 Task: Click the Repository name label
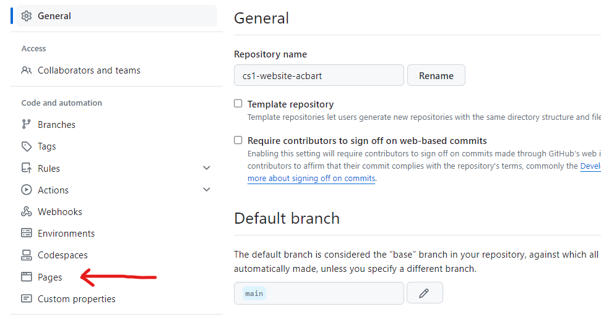click(x=270, y=54)
